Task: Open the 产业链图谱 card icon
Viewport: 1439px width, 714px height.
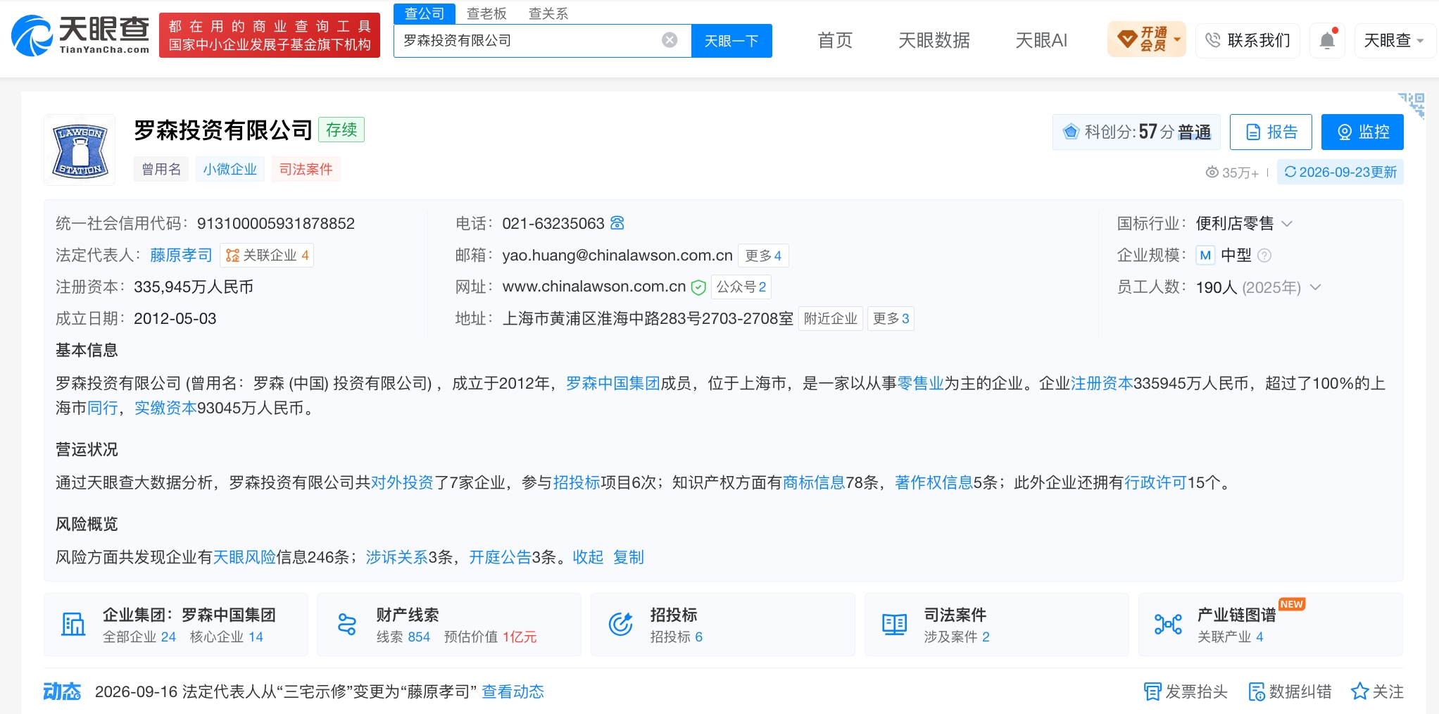Action: coord(1168,624)
